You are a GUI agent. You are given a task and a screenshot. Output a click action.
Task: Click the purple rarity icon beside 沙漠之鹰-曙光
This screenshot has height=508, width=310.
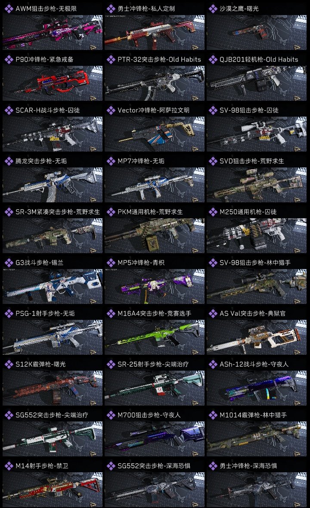[x=213, y=9]
